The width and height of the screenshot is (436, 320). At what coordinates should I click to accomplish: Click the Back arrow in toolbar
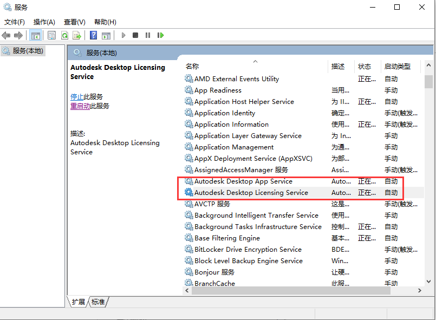6,36
